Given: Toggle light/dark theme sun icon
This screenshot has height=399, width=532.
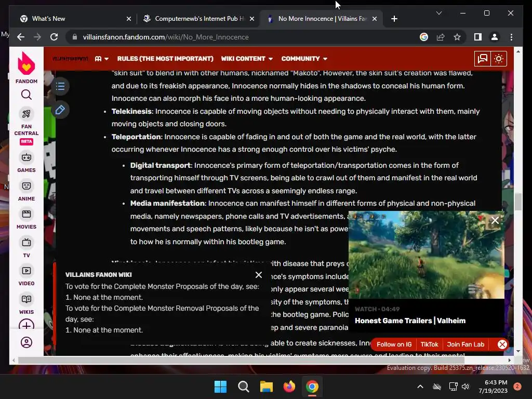Looking at the screenshot, I should point(499,59).
